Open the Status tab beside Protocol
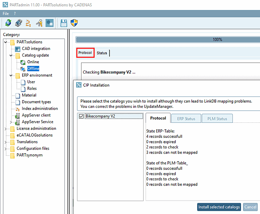This screenshot has height=214, width=260. pos(102,53)
